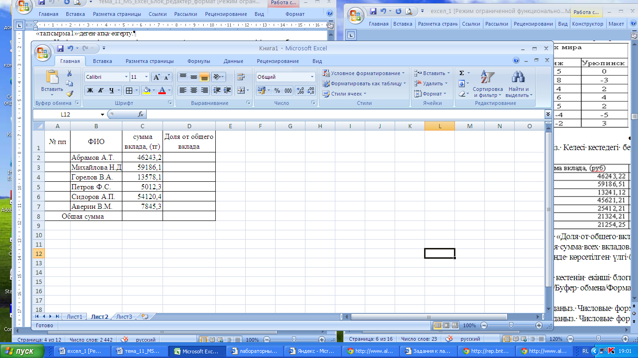Click the Copy icon in Excel's clipboard group
Image resolution: width=638 pixels, height=358 pixels.
click(70, 83)
